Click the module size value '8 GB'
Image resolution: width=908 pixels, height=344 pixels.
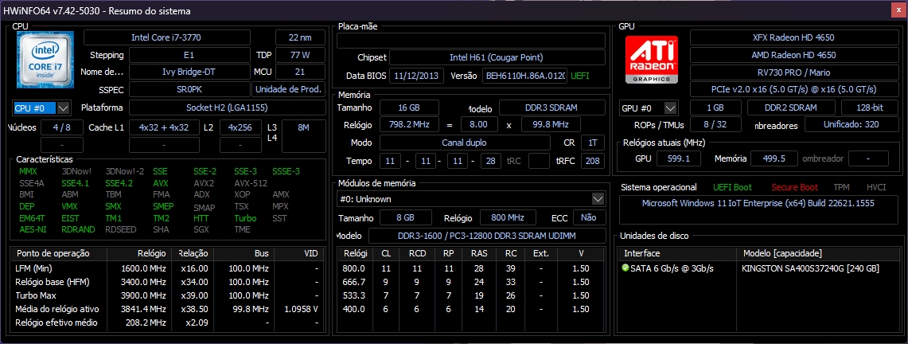[405, 217]
